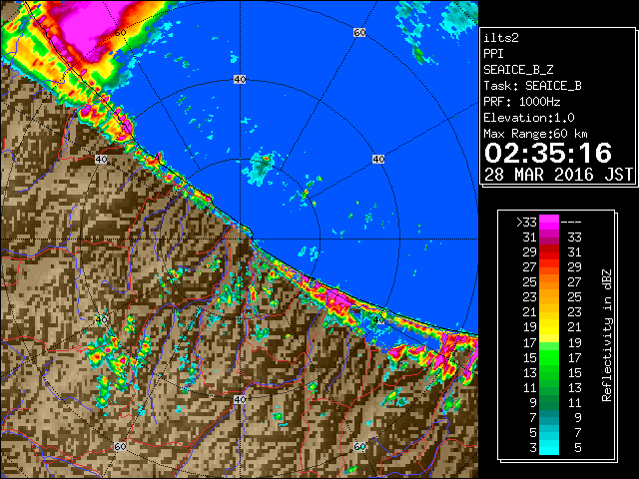Pick the cyan 3–5 dBZ legend swatch
Image resolution: width=639 pixels, height=479 pixels.
[549, 447]
